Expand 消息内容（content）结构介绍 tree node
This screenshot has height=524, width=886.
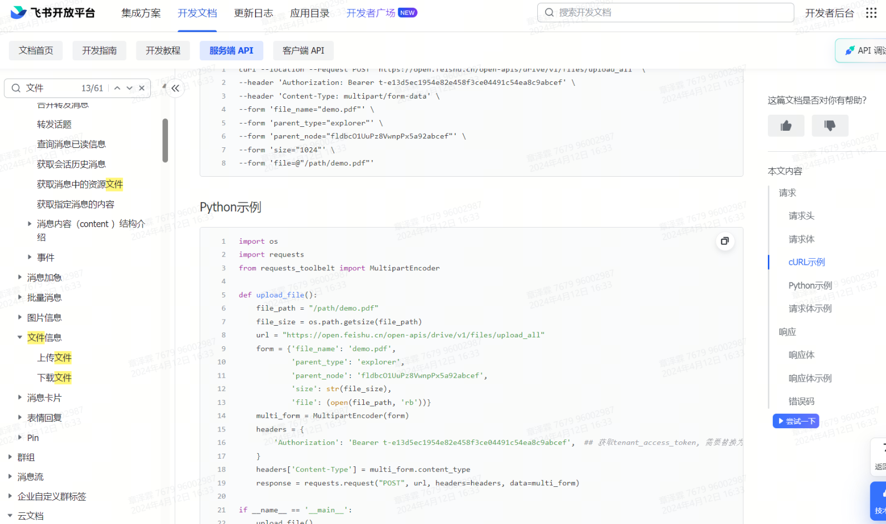29,224
